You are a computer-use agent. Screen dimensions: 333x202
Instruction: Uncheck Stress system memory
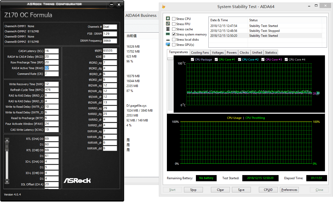pyautogui.click(x=174, y=34)
